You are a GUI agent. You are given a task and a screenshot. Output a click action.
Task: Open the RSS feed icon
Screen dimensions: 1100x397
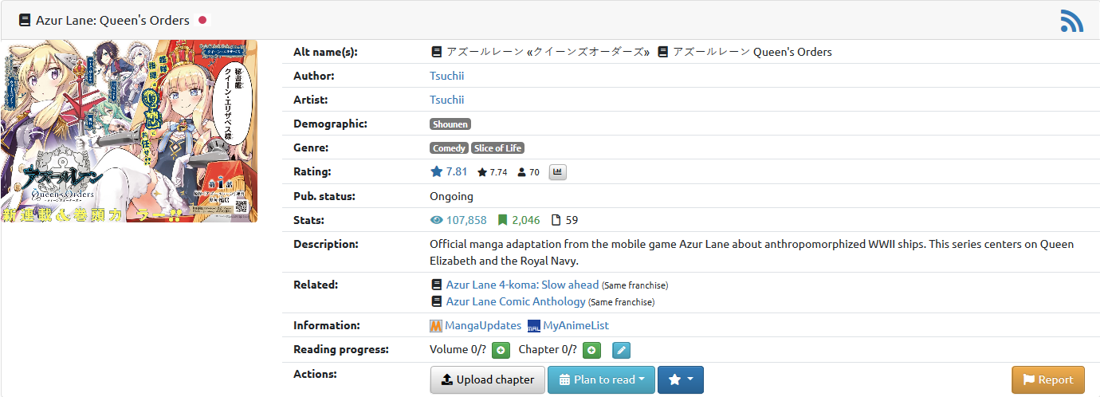click(x=1072, y=20)
